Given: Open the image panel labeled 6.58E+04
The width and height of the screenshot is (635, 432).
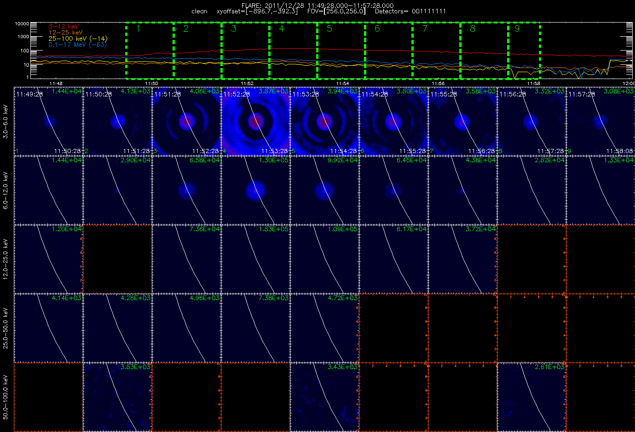Looking at the screenshot, I should point(186,190).
